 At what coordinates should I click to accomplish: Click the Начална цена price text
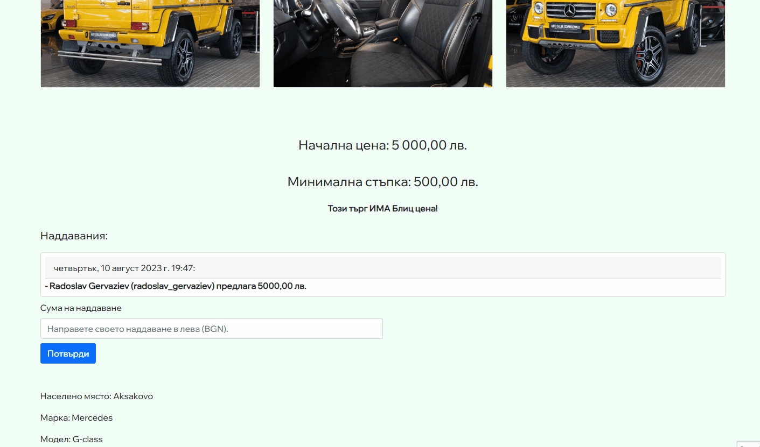pos(383,144)
